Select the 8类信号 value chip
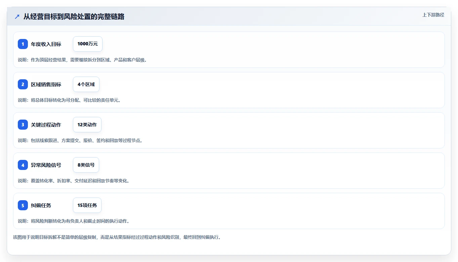Viewport: 458px width, 262px height. point(86,165)
